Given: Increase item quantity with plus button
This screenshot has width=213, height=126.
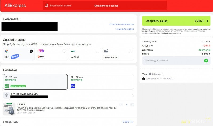Looking at the screenshot, I should (x=132, y=105).
